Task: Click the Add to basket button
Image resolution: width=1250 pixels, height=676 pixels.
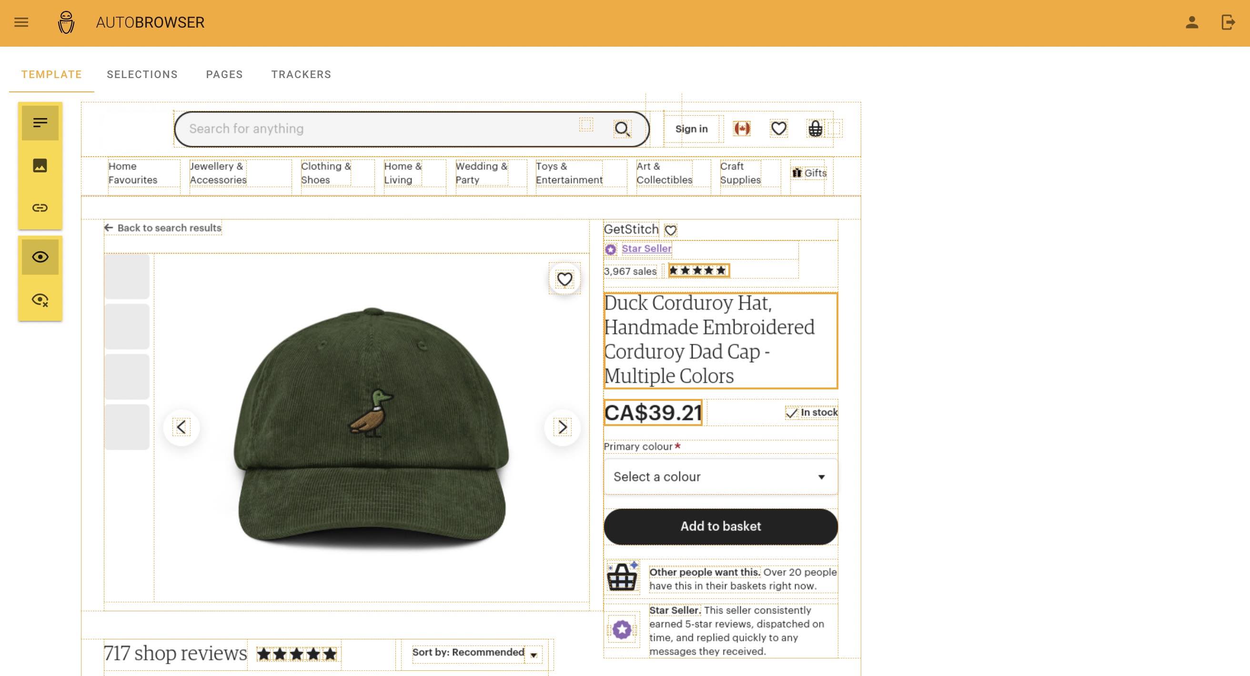Action: (720, 527)
